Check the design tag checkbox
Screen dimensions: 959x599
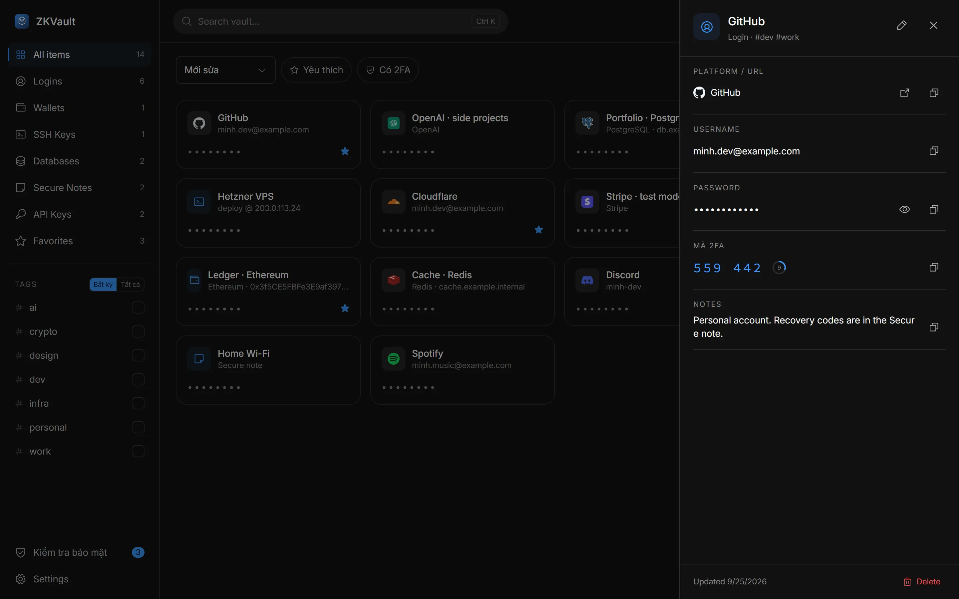click(138, 355)
